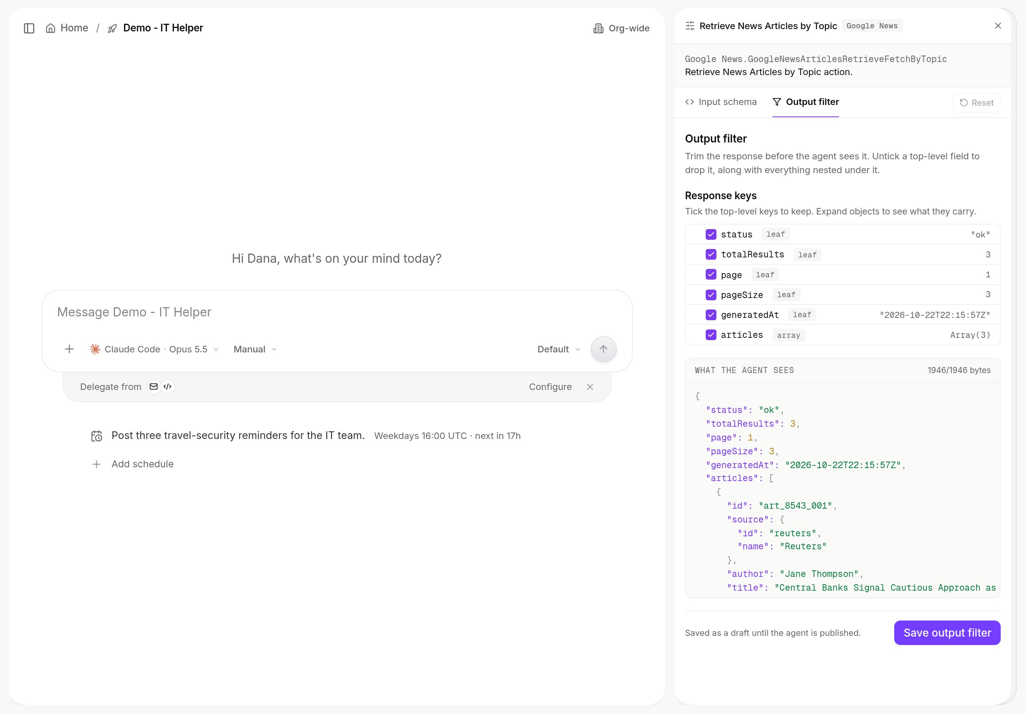Click the plus attachment icon in message box
Viewport: 1026px width, 714px height.
(x=69, y=349)
